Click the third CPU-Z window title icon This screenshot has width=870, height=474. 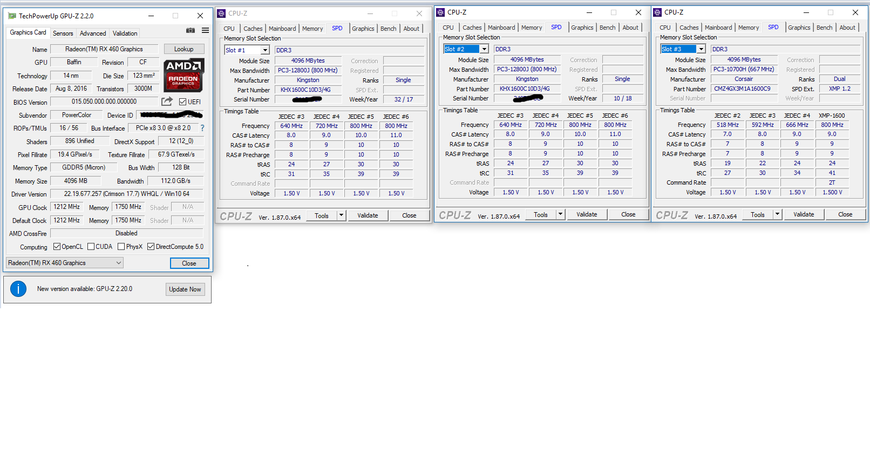pyautogui.click(x=657, y=12)
